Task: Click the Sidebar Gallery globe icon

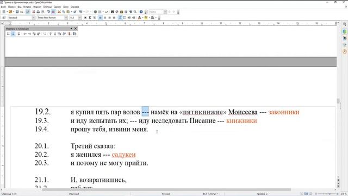Action: 344,32
